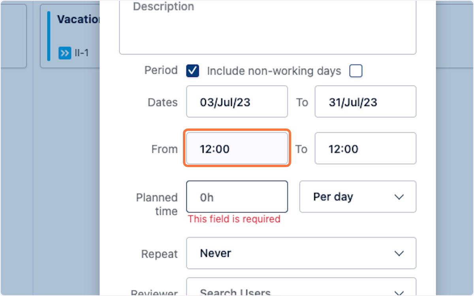The height and width of the screenshot is (296, 474).
Task: Enable the Include non-working days checkbox
Action: pos(356,71)
